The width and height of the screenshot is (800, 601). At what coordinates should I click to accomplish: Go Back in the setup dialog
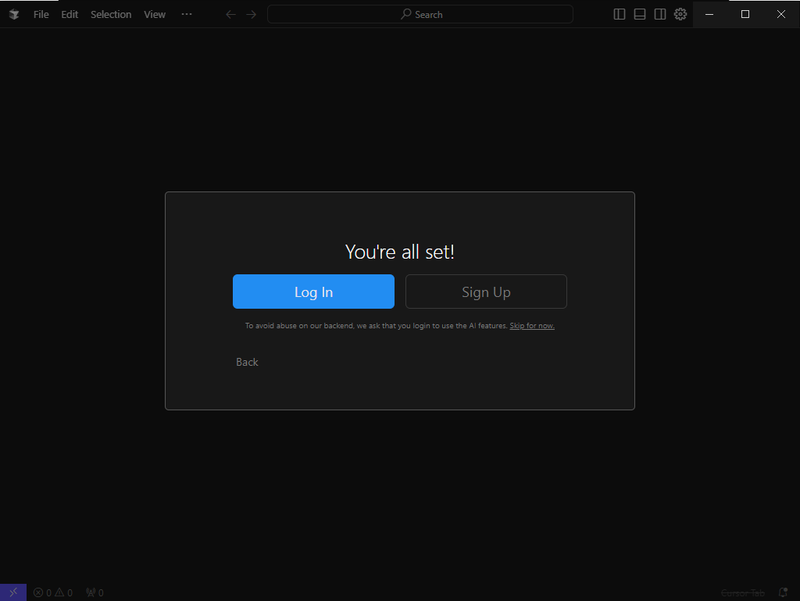coord(247,362)
